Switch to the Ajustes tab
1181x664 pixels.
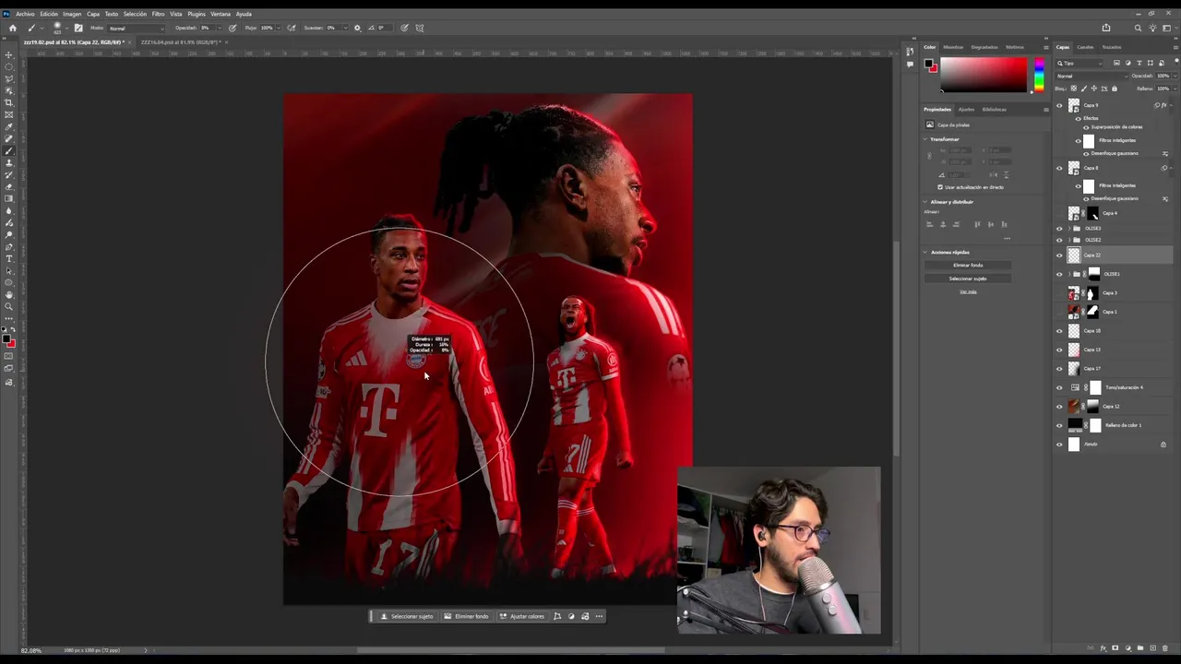[966, 109]
